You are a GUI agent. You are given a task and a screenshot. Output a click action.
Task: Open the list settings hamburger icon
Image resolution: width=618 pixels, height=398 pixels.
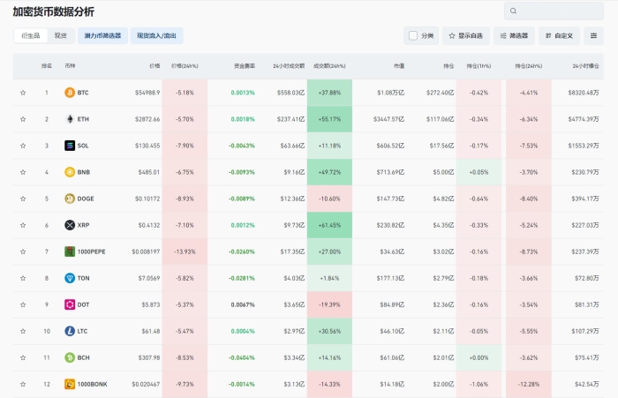[594, 36]
